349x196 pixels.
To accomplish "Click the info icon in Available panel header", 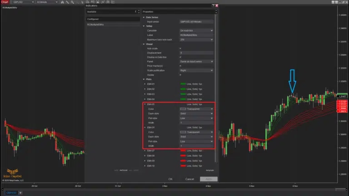I will [x=135, y=11].
